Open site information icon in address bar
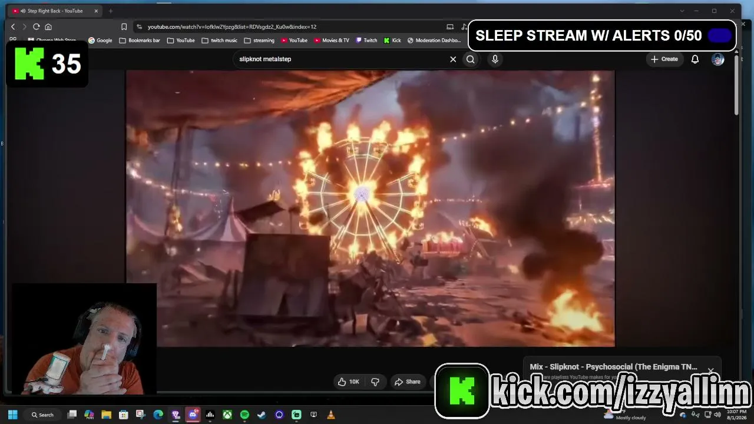The width and height of the screenshot is (754, 424). tap(139, 26)
